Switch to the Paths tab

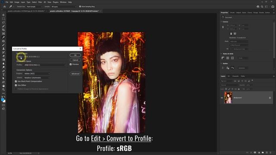[x=243, y=76]
